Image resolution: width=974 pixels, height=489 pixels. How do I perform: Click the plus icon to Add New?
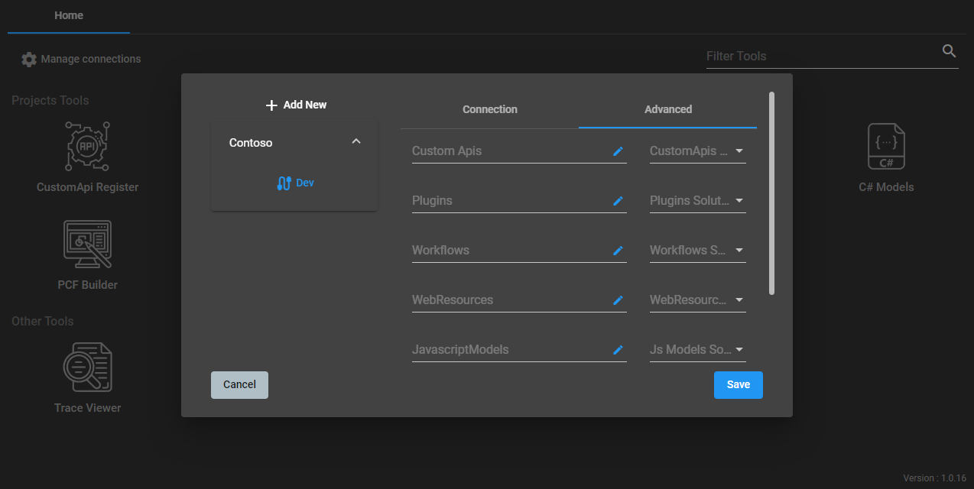click(x=271, y=105)
